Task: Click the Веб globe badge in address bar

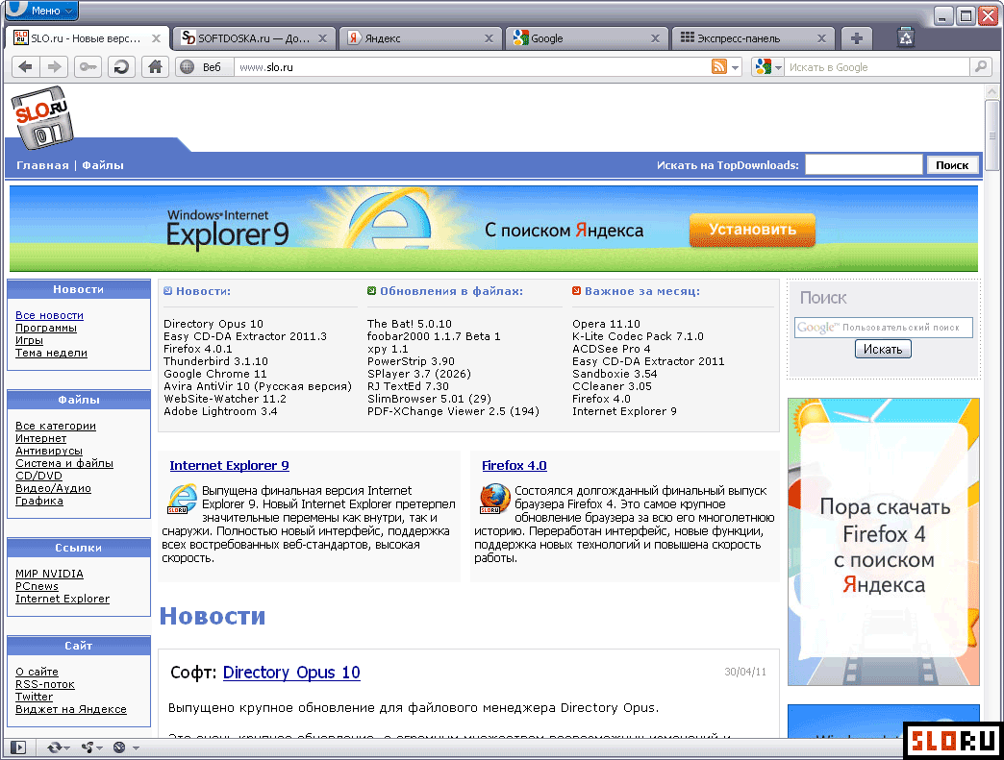Action: click(x=204, y=66)
